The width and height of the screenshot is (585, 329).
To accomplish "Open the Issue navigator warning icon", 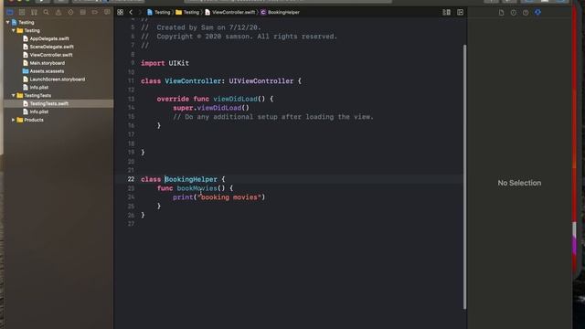I will pos(58,12).
